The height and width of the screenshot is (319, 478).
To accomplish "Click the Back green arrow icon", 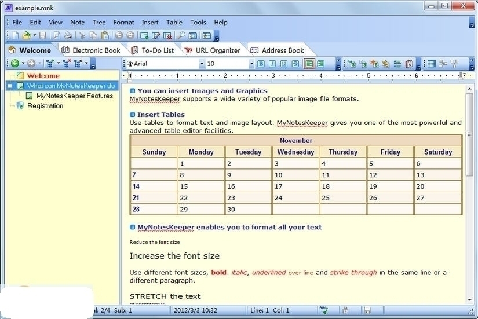I will click(15, 63).
